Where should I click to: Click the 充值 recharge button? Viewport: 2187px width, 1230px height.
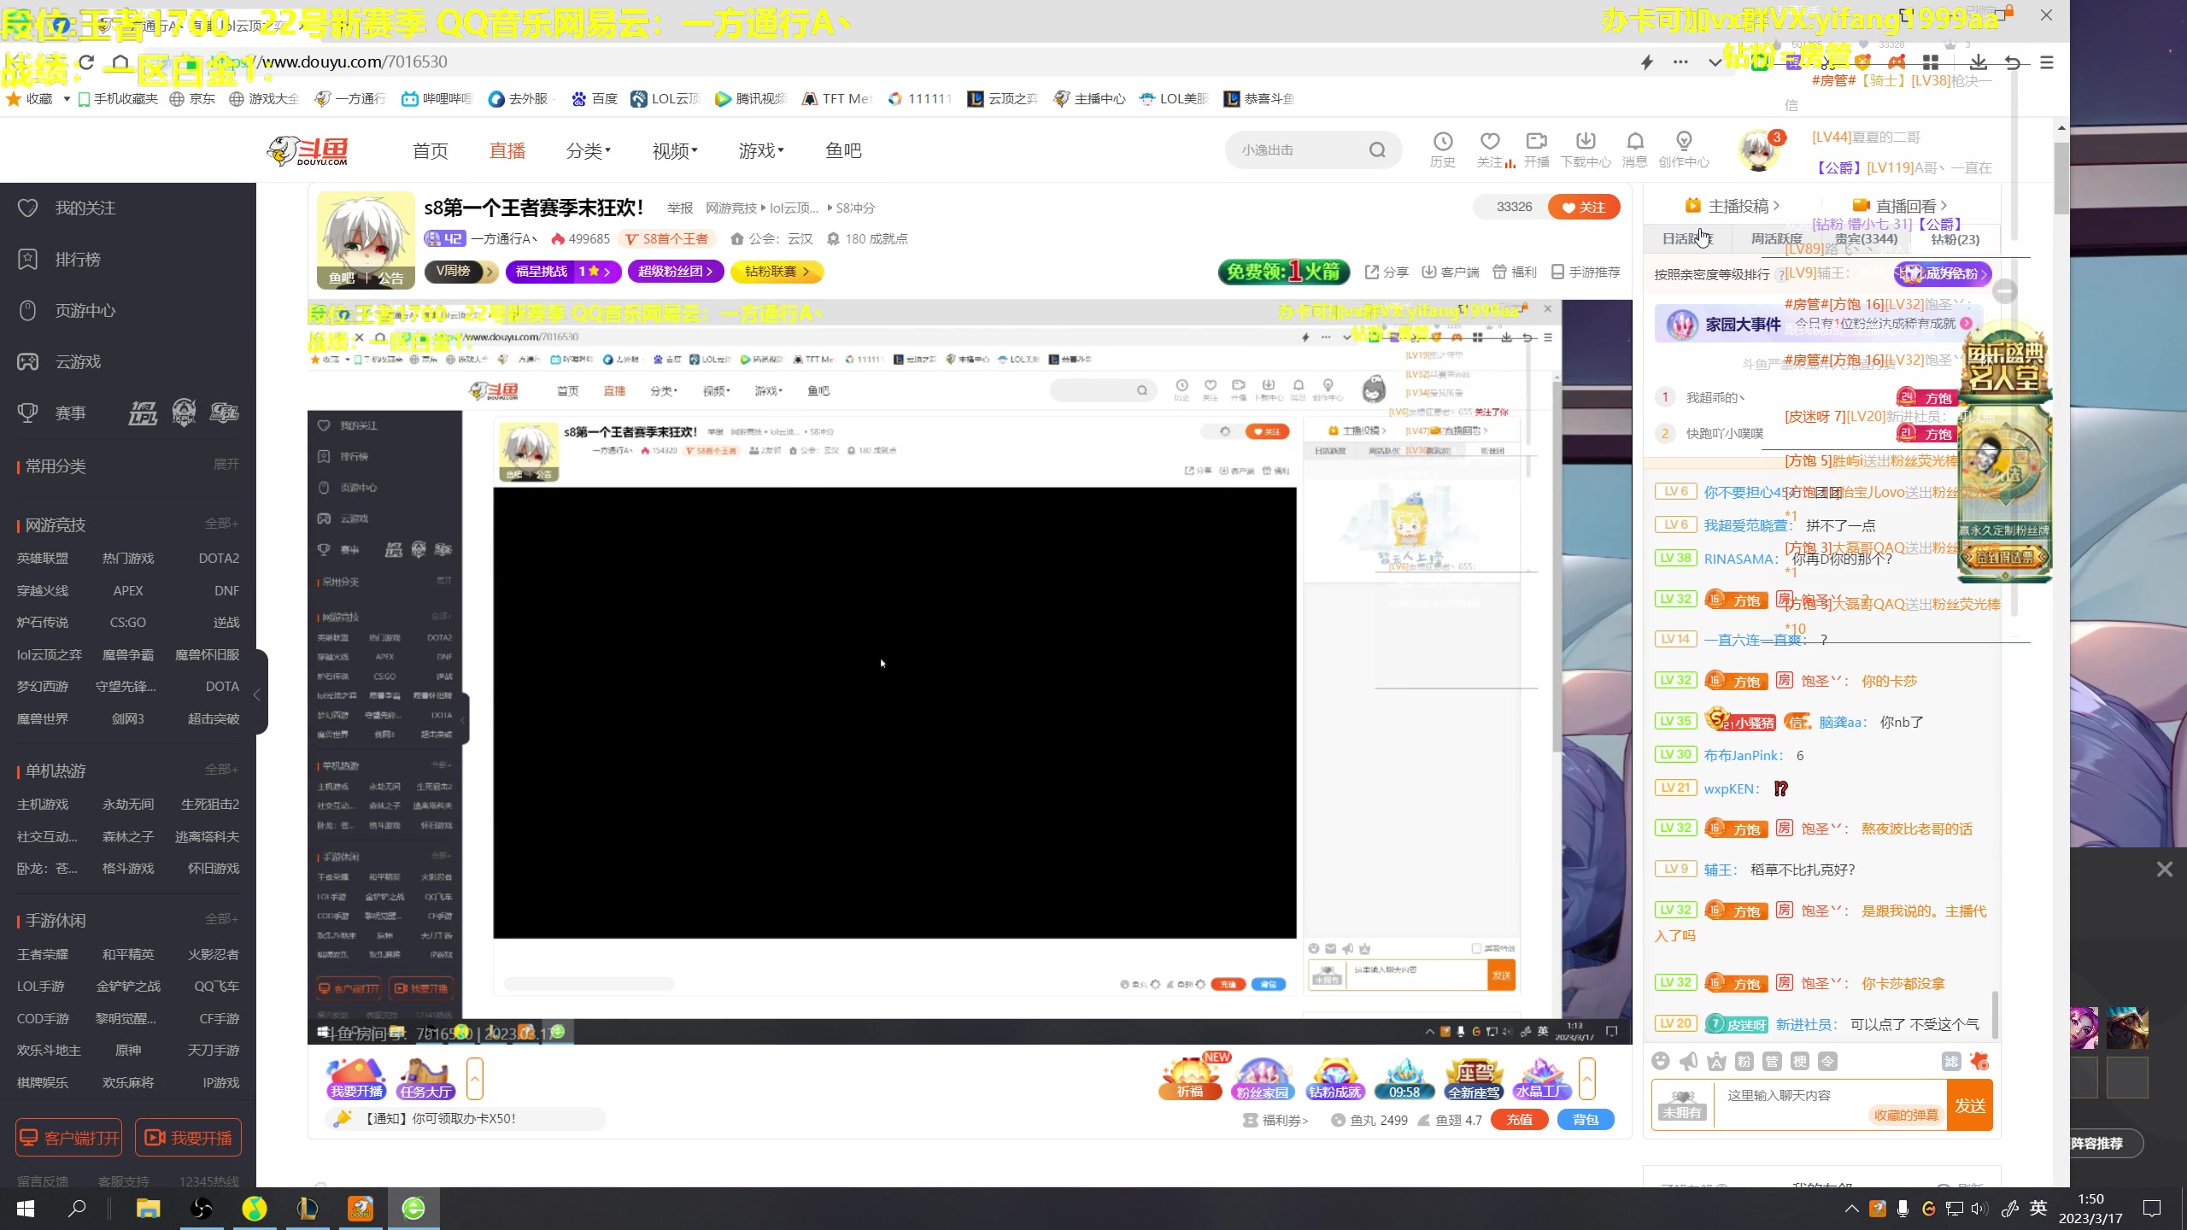1519,1119
